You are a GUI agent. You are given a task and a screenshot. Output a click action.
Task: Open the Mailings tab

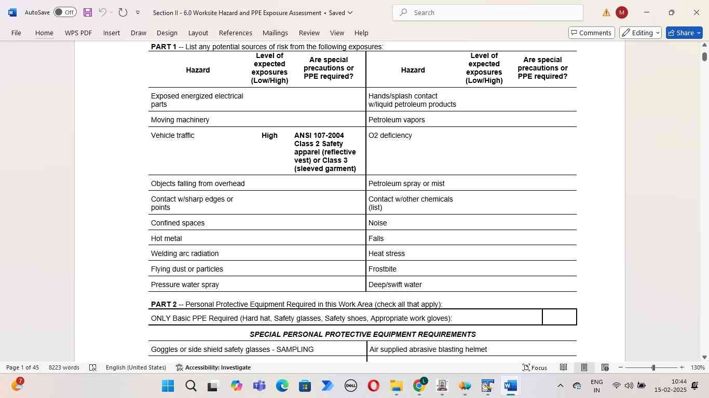tap(275, 33)
